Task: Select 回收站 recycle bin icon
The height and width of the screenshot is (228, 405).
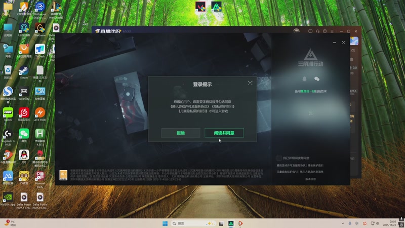Action: 8,72
